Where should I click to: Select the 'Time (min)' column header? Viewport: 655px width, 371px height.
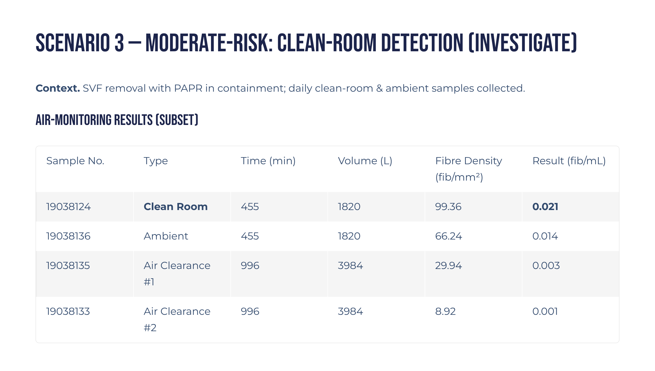click(x=268, y=161)
